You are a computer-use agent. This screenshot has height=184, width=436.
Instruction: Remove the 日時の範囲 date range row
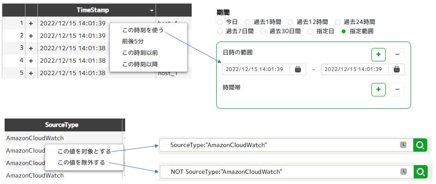397,54
